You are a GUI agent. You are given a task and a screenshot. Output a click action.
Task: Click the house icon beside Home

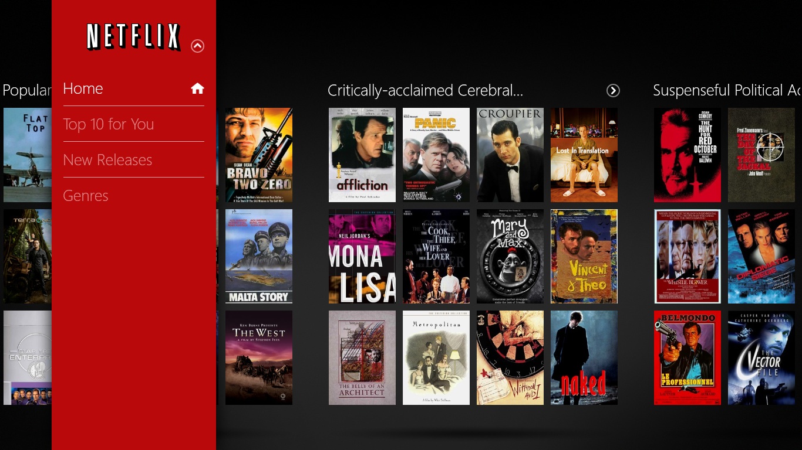coord(197,88)
